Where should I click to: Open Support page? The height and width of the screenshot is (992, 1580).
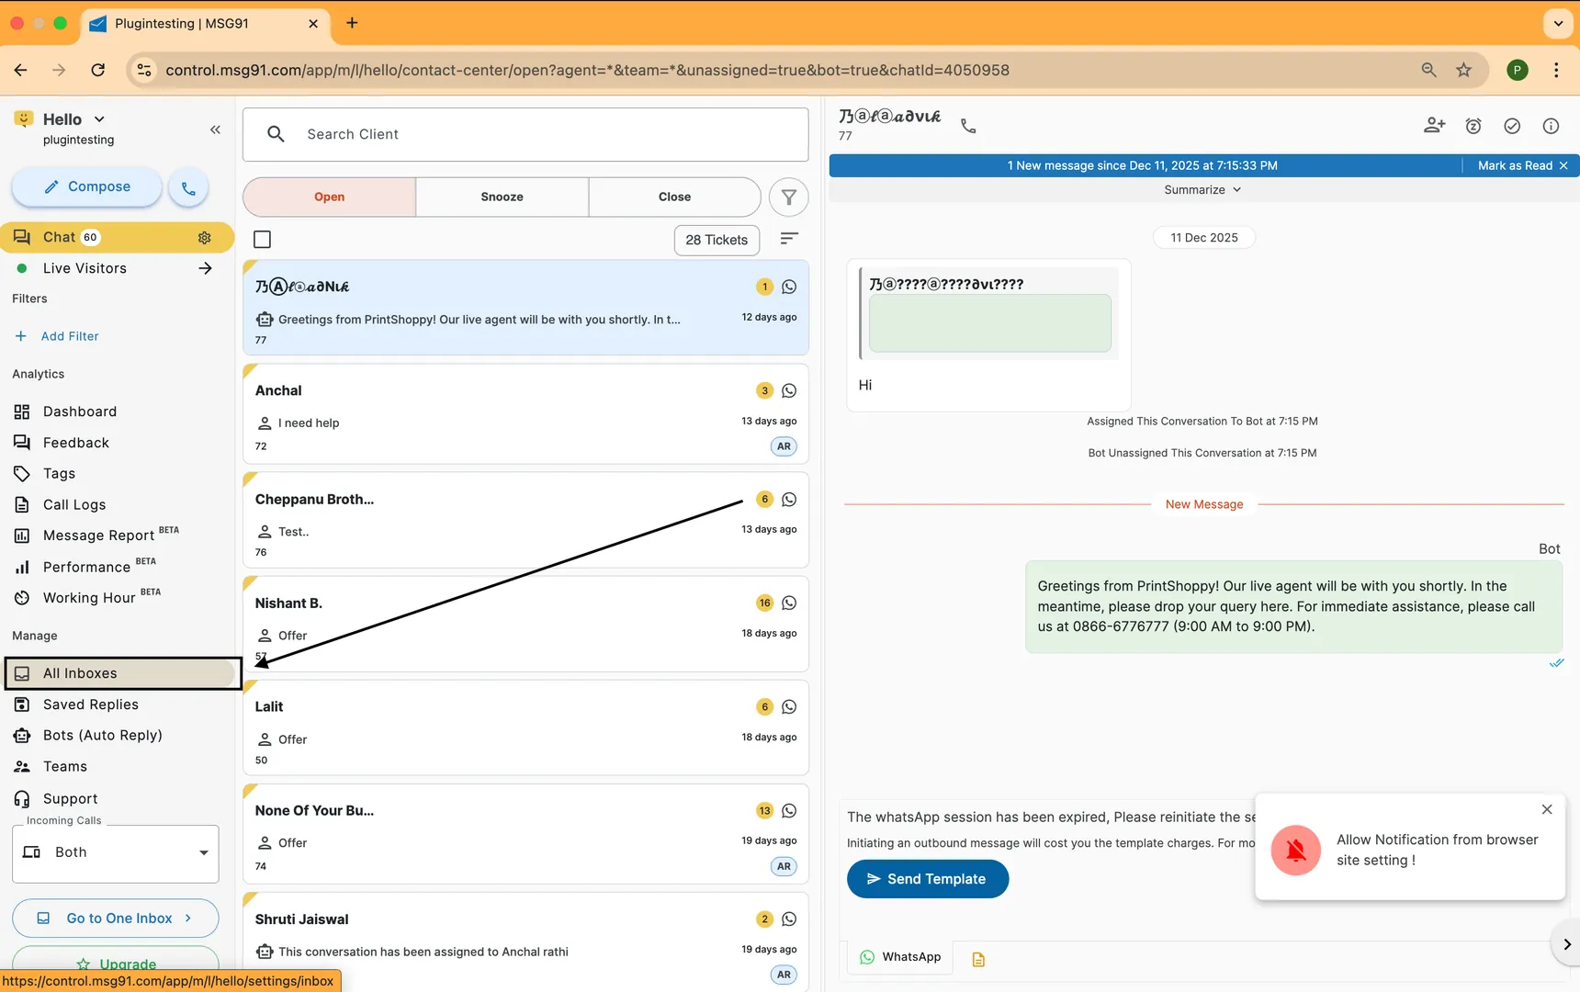(71, 799)
